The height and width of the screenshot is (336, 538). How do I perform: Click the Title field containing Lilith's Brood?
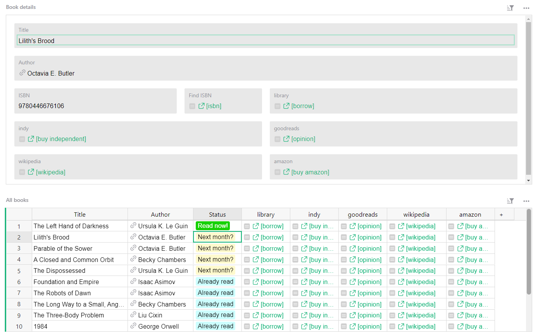click(266, 41)
